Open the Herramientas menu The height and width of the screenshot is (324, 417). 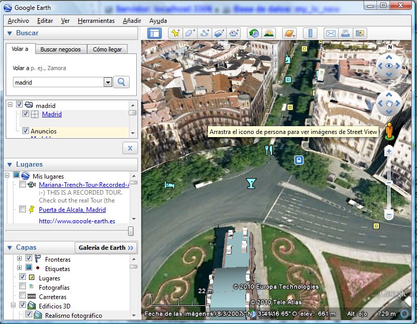tap(96, 21)
